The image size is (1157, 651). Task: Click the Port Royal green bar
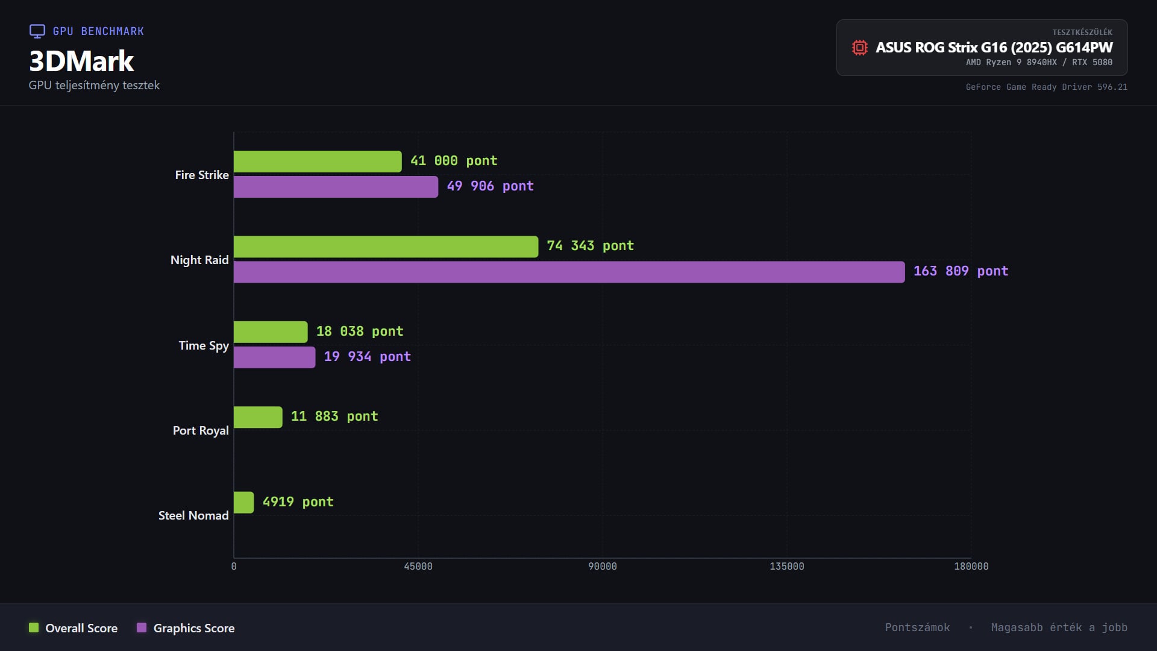(x=258, y=417)
